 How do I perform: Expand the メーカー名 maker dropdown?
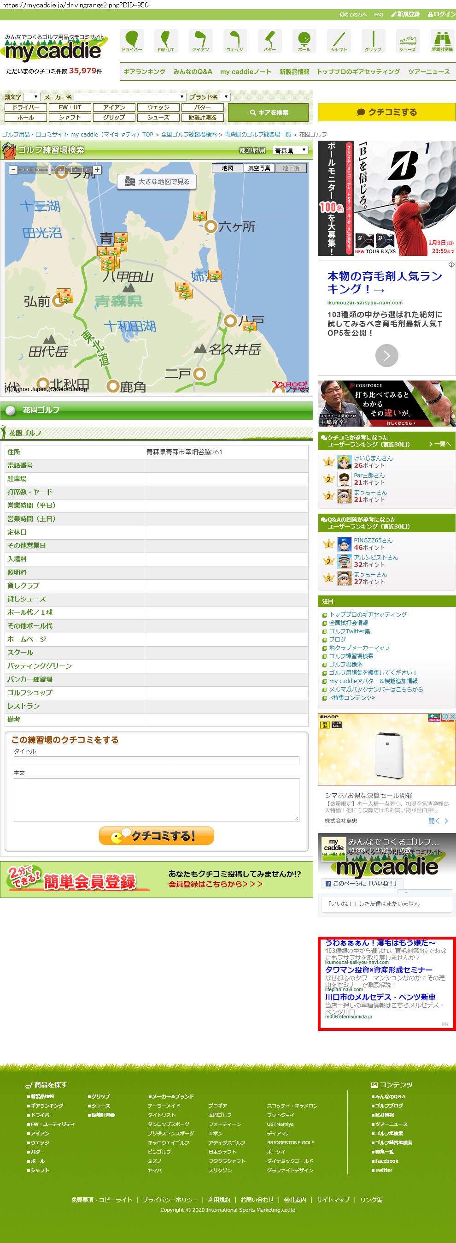coord(130,97)
